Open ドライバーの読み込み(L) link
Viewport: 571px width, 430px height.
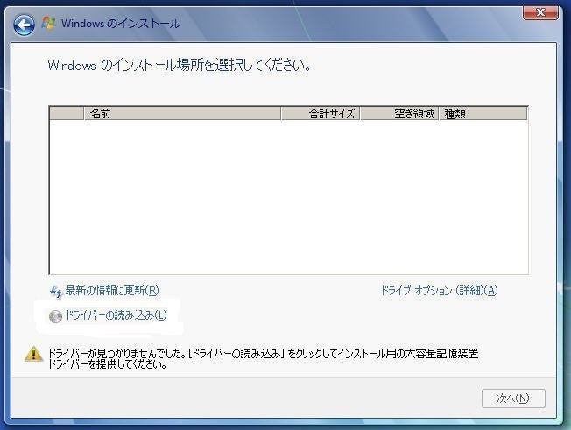[116, 315]
